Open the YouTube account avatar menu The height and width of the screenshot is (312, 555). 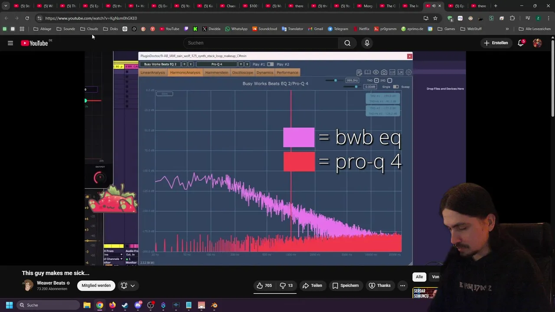tap(537, 43)
